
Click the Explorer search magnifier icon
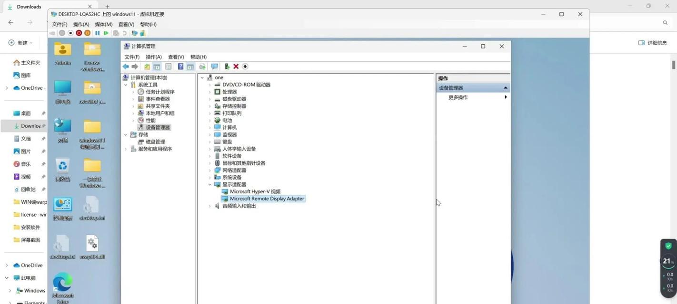coord(665,22)
